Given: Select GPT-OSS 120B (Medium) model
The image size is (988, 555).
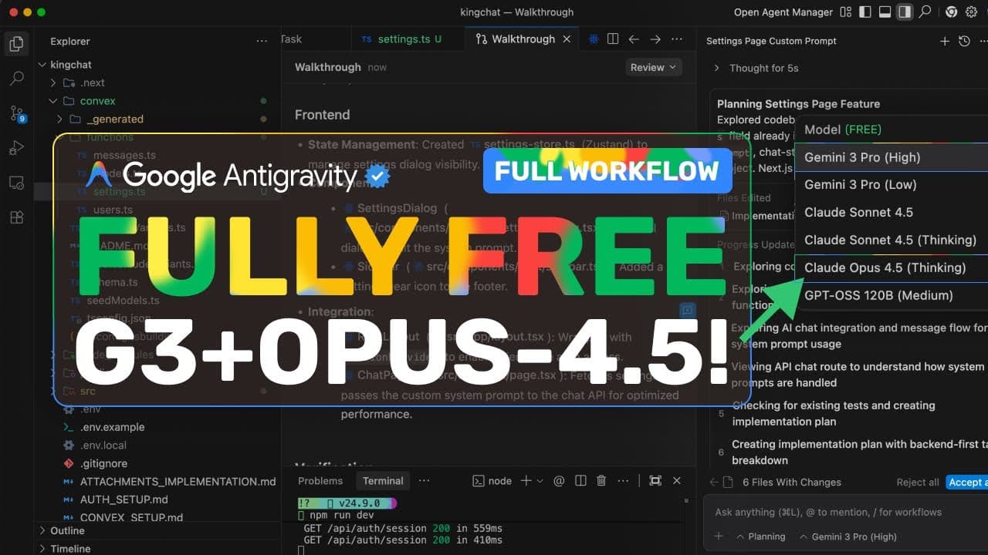Looking at the screenshot, I should tap(891, 296).
